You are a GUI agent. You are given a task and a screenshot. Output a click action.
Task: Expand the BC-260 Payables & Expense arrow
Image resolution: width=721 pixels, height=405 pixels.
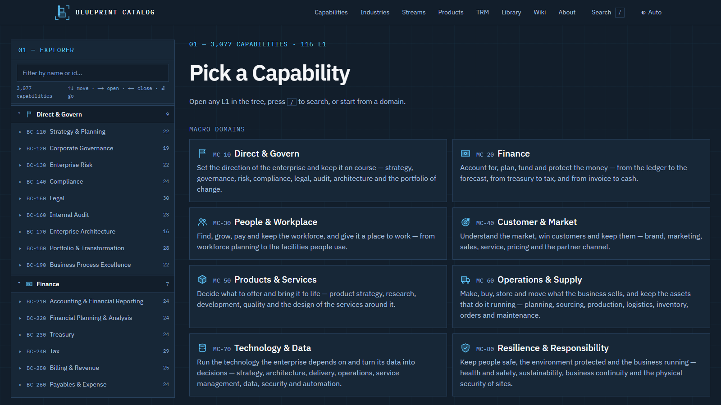[x=20, y=385]
